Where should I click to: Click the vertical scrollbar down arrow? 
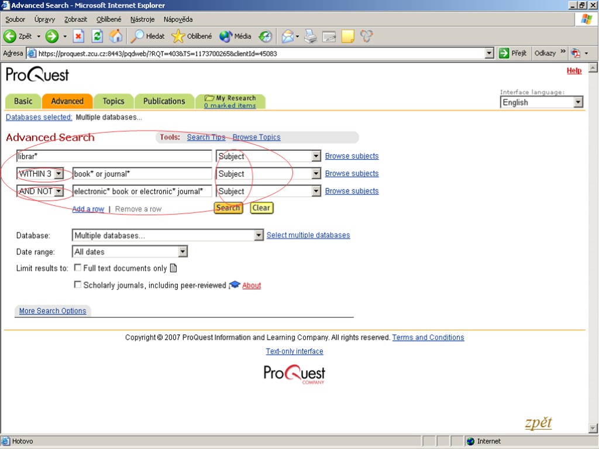(x=593, y=427)
